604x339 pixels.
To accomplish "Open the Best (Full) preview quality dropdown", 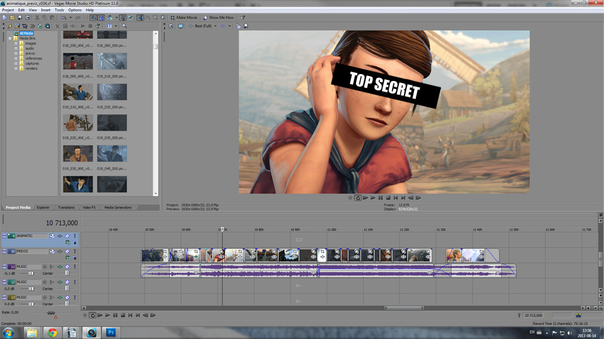I will pyautogui.click(x=204, y=26).
